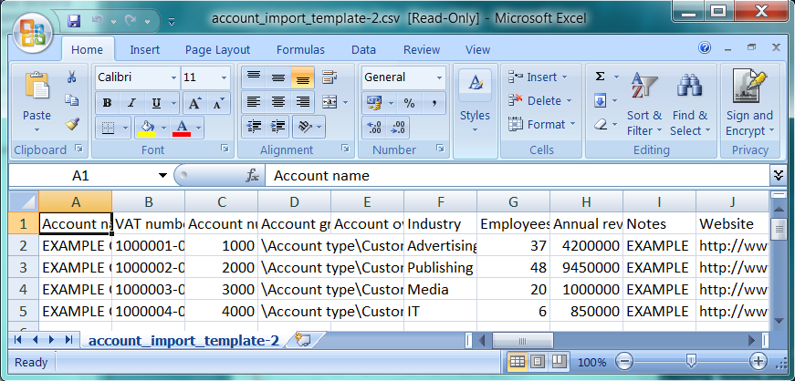The image size is (795, 381).
Task: Open the General number format dropdown
Action: [440, 78]
